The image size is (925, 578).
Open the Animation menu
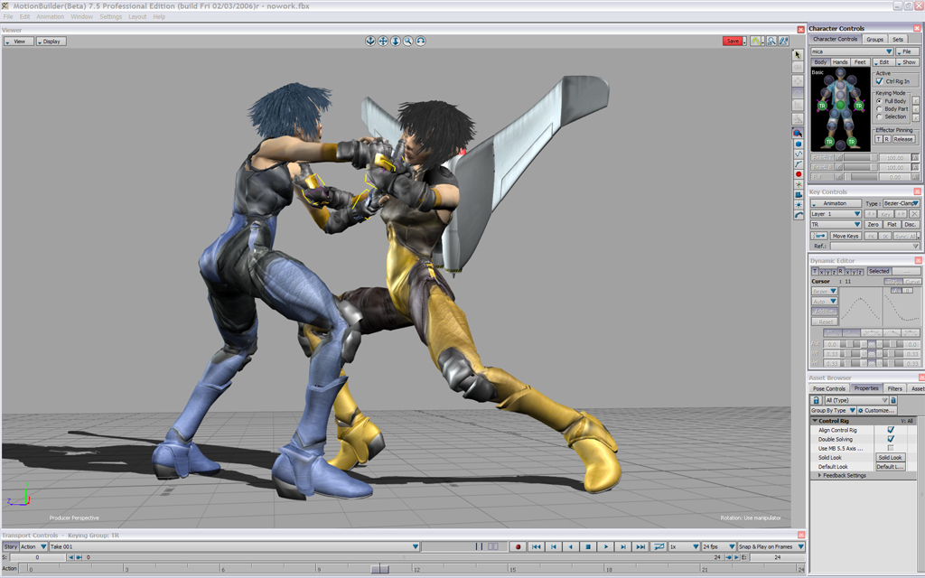point(50,16)
